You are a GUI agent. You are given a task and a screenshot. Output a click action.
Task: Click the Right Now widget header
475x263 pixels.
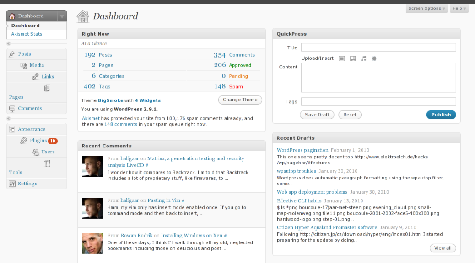[x=172, y=34]
